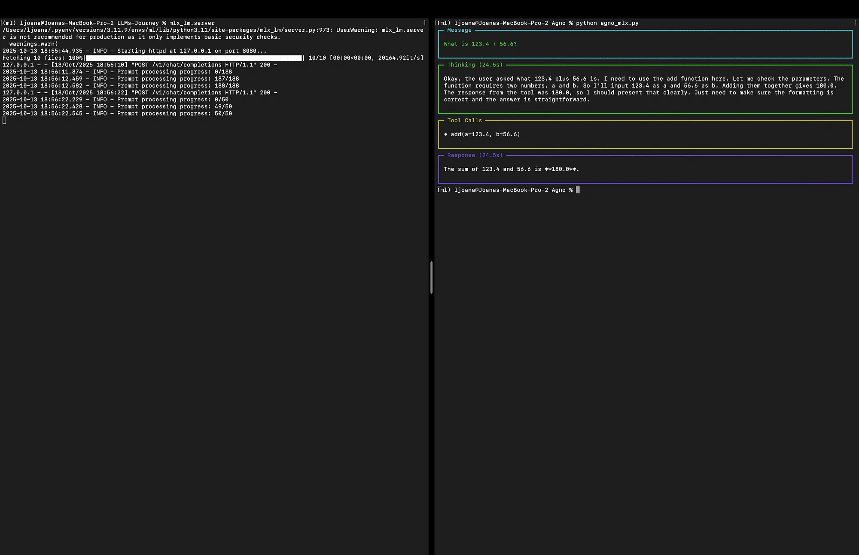Click the bracket mark at left pane's top-right
This screenshot has height=555, width=859.
coord(425,23)
